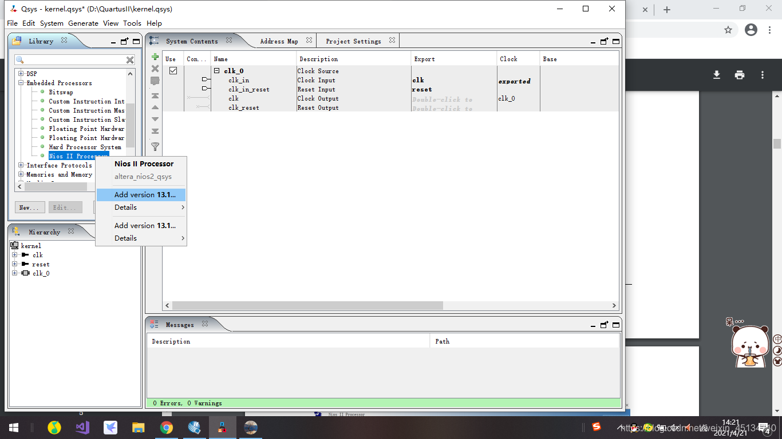
Task: Click the Edit... button in Library
Action: click(x=65, y=207)
